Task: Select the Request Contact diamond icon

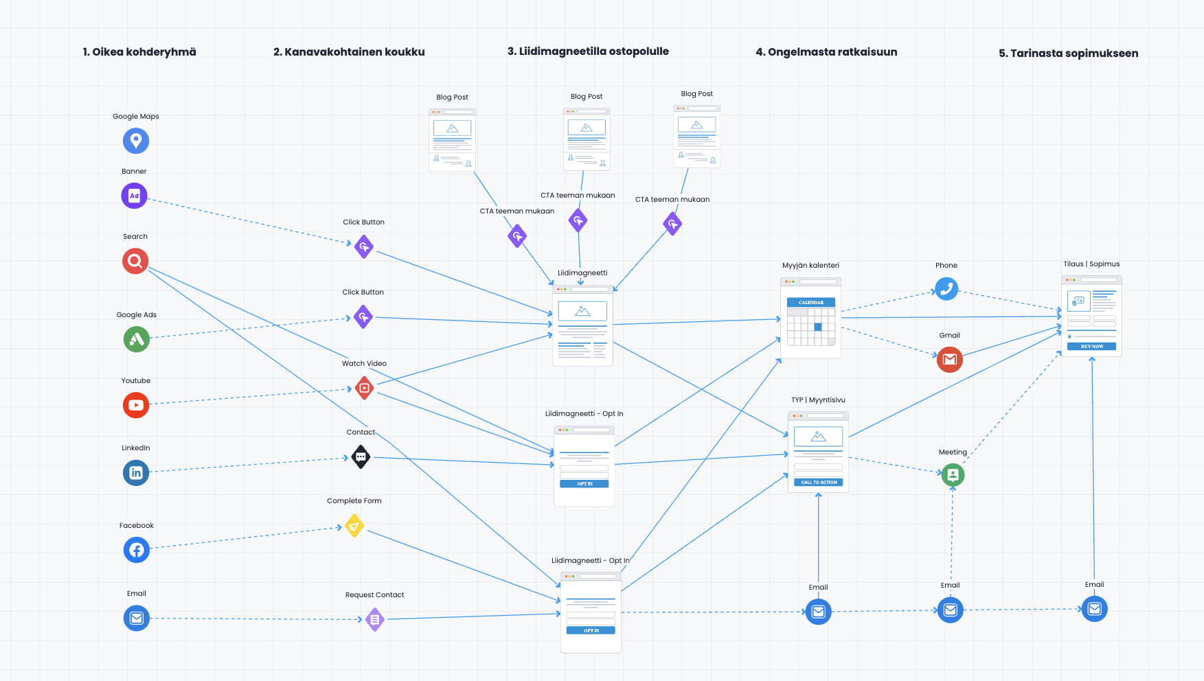Action: 375,620
